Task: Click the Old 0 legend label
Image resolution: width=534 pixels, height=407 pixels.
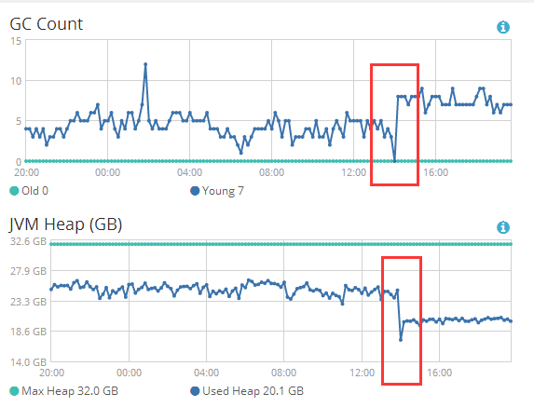Action: pyautogui.click(x=35, y=191)
